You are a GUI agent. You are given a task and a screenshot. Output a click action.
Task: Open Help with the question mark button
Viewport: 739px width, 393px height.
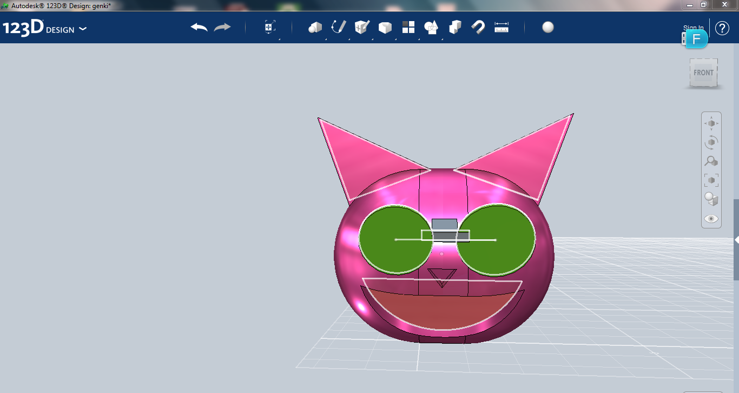722,28
